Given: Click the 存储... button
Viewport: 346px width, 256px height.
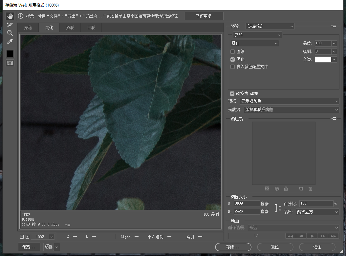Looking at the screenshot, I should (x=233, y=247).
